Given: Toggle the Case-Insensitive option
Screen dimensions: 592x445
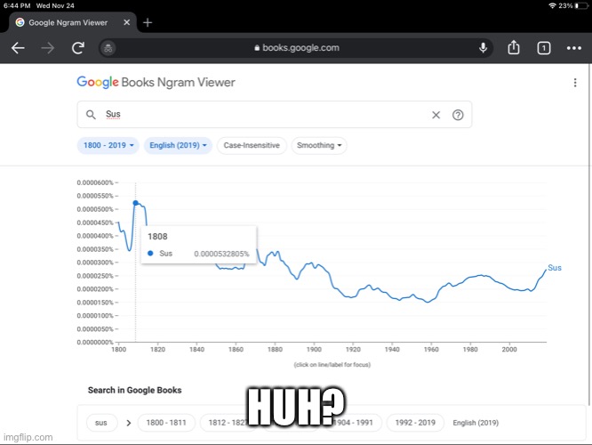Looking at the screenshot, I should pos(252,146).
